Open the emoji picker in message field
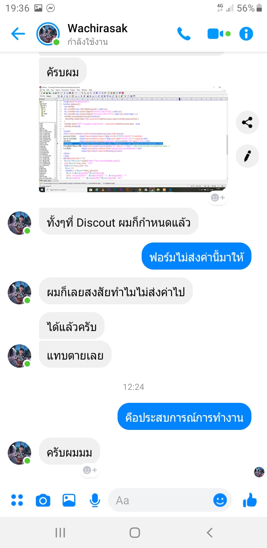 (x=220, y=500)
